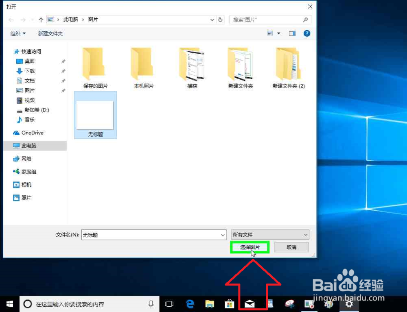Toggle the preview pane icon
The height and width of the screenshot is (312, 407).
click(x=292, y=33)
